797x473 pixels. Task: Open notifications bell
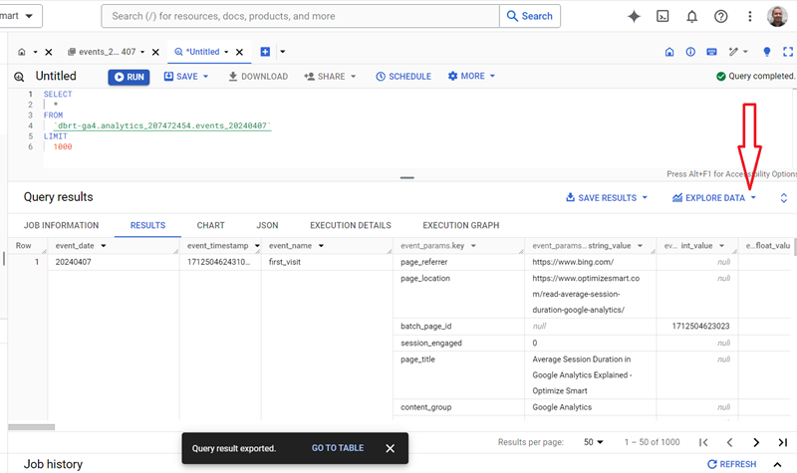point(691,16)
